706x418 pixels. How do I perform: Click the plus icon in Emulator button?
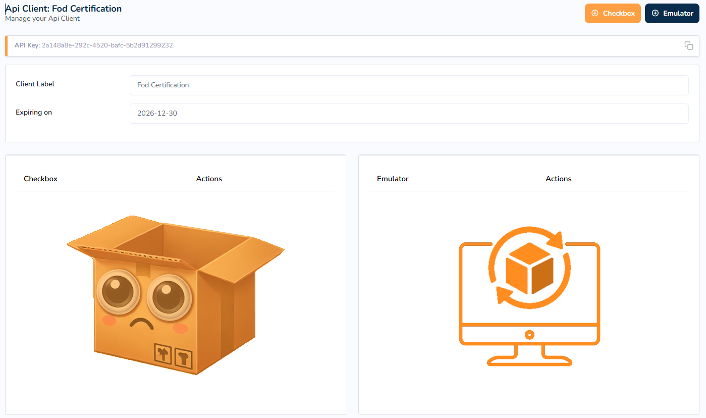655,13
